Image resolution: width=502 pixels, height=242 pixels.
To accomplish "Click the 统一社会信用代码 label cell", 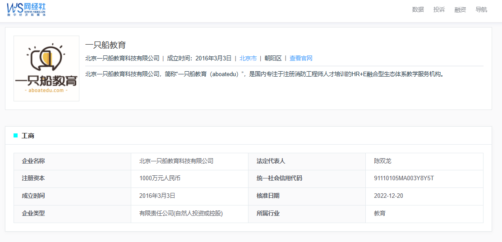I will 307,179.
